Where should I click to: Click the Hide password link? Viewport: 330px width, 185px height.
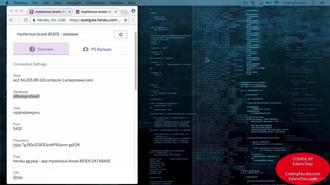pos(17,145)
